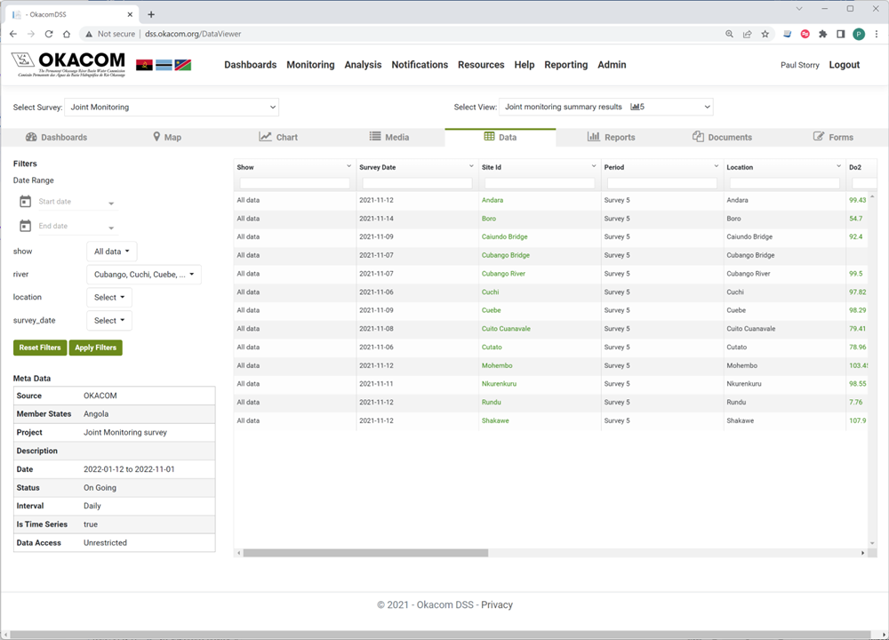Screen dimensions: 889x640
Task: Open the browser extensions puzzle icon
Action: pos(822,34)
